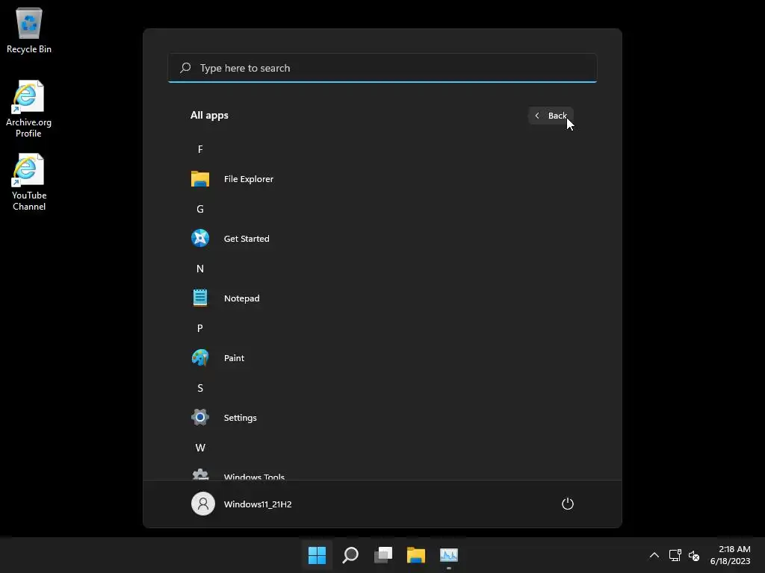Open Windows Tools entry

pyautogui.click(x=382, y=474)
